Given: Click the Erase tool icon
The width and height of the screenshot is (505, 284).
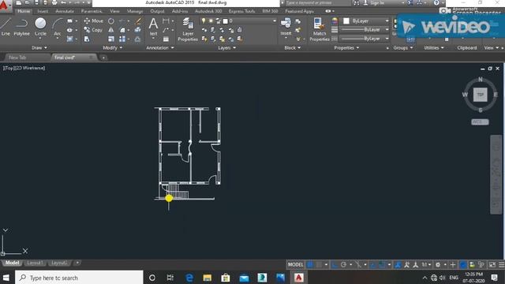Looking at the screenshot, I should click(x=138, y=21).
